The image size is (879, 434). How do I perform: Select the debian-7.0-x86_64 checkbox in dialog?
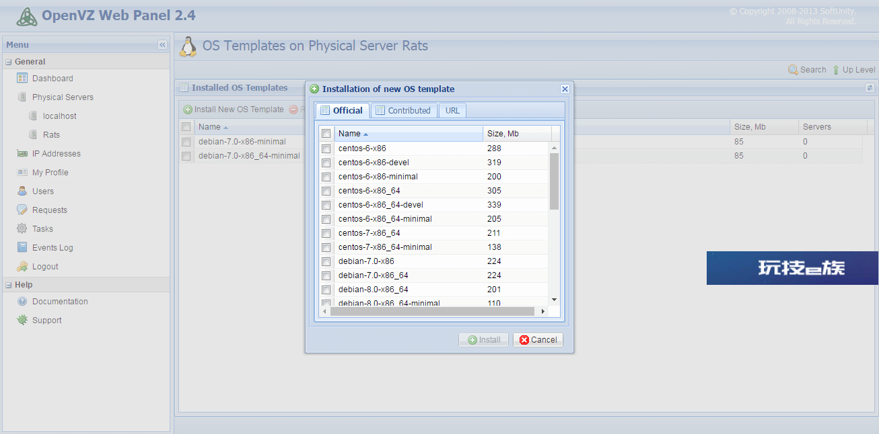tap(326, 275)
